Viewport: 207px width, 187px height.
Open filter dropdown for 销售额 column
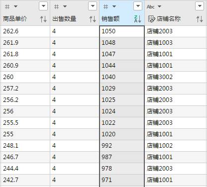138,6
